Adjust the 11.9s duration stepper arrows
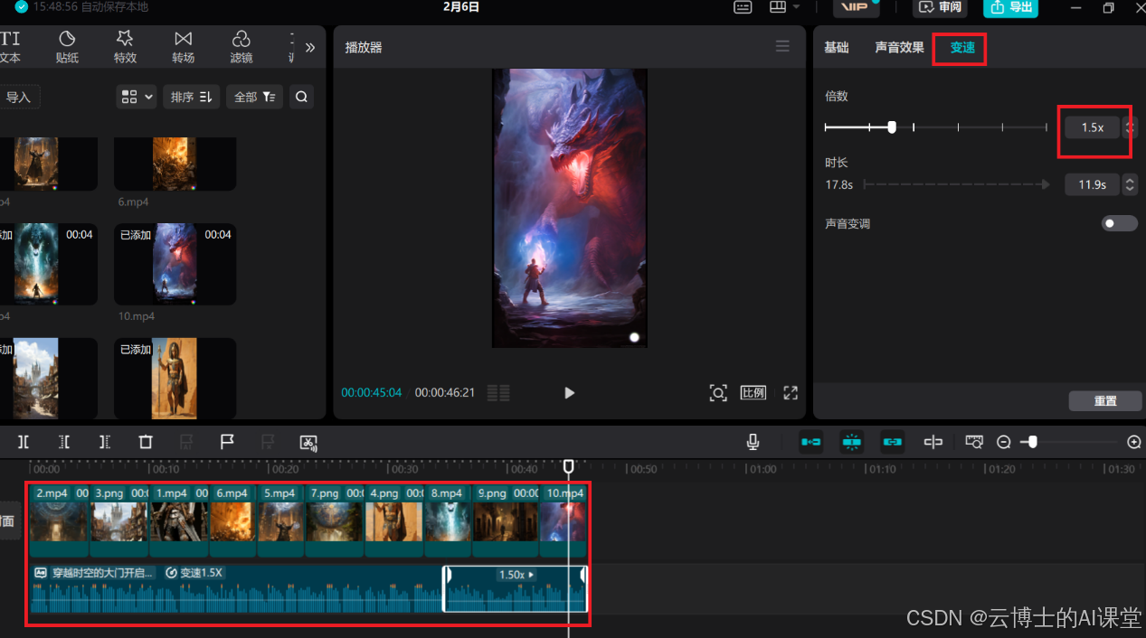The image size is (1146, 638). pyautogui.click(x=1130, y=184)
